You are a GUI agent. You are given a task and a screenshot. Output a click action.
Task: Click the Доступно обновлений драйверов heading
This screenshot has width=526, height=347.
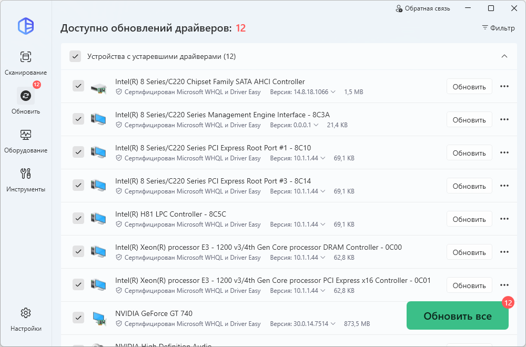[146, 28]
